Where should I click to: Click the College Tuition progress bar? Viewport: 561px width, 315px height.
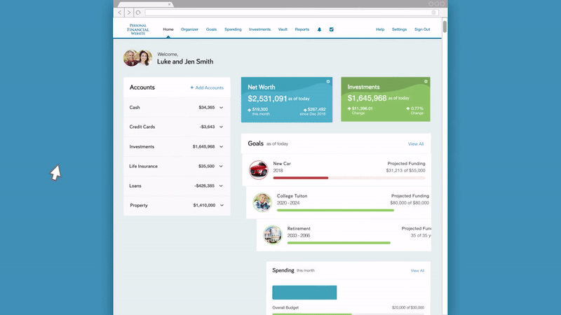pyautogui.click(x=335, y=211)
